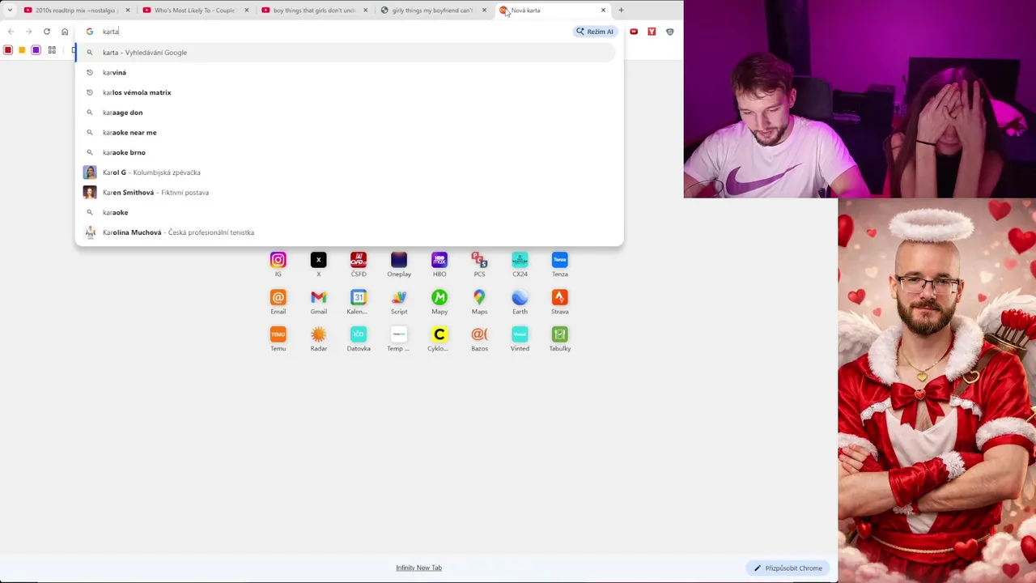The image size is (1036, 583).
Task: Go back with the back arrow
Action: 11,32
